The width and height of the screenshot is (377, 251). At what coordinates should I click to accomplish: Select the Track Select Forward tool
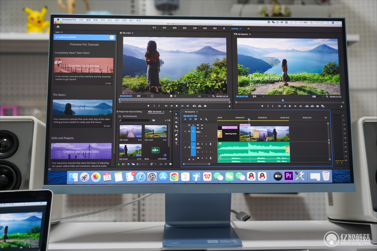[176, 118]
